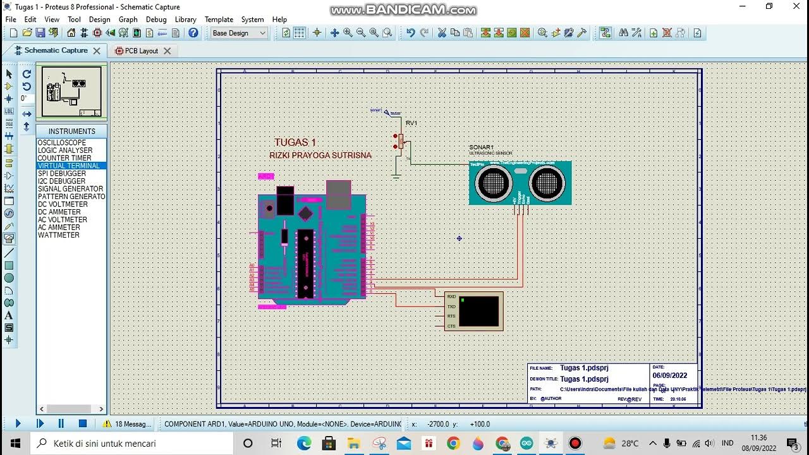
Task: Open the Base Design variant dropdown
Action: coord(239,33)
